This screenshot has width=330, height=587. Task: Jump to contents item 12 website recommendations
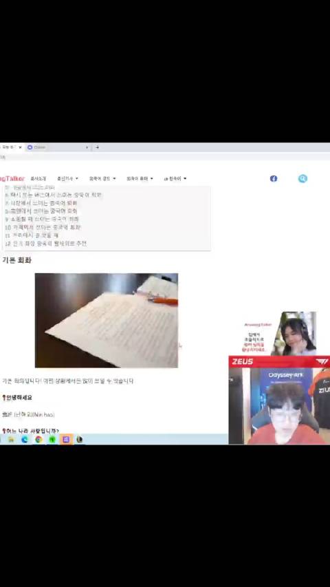click(45, 244)
